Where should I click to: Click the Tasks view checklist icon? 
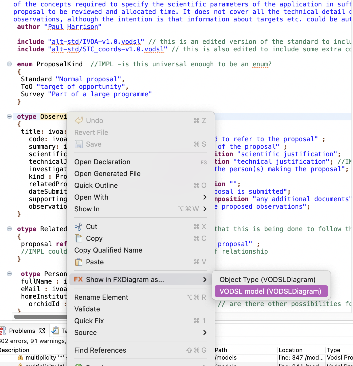point(56,331)
